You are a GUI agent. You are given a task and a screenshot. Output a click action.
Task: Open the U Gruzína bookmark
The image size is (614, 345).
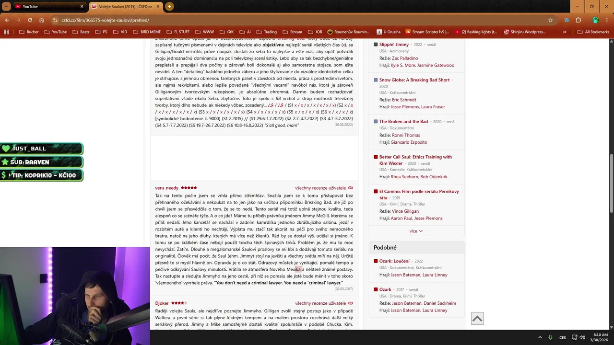coord(388,32)
